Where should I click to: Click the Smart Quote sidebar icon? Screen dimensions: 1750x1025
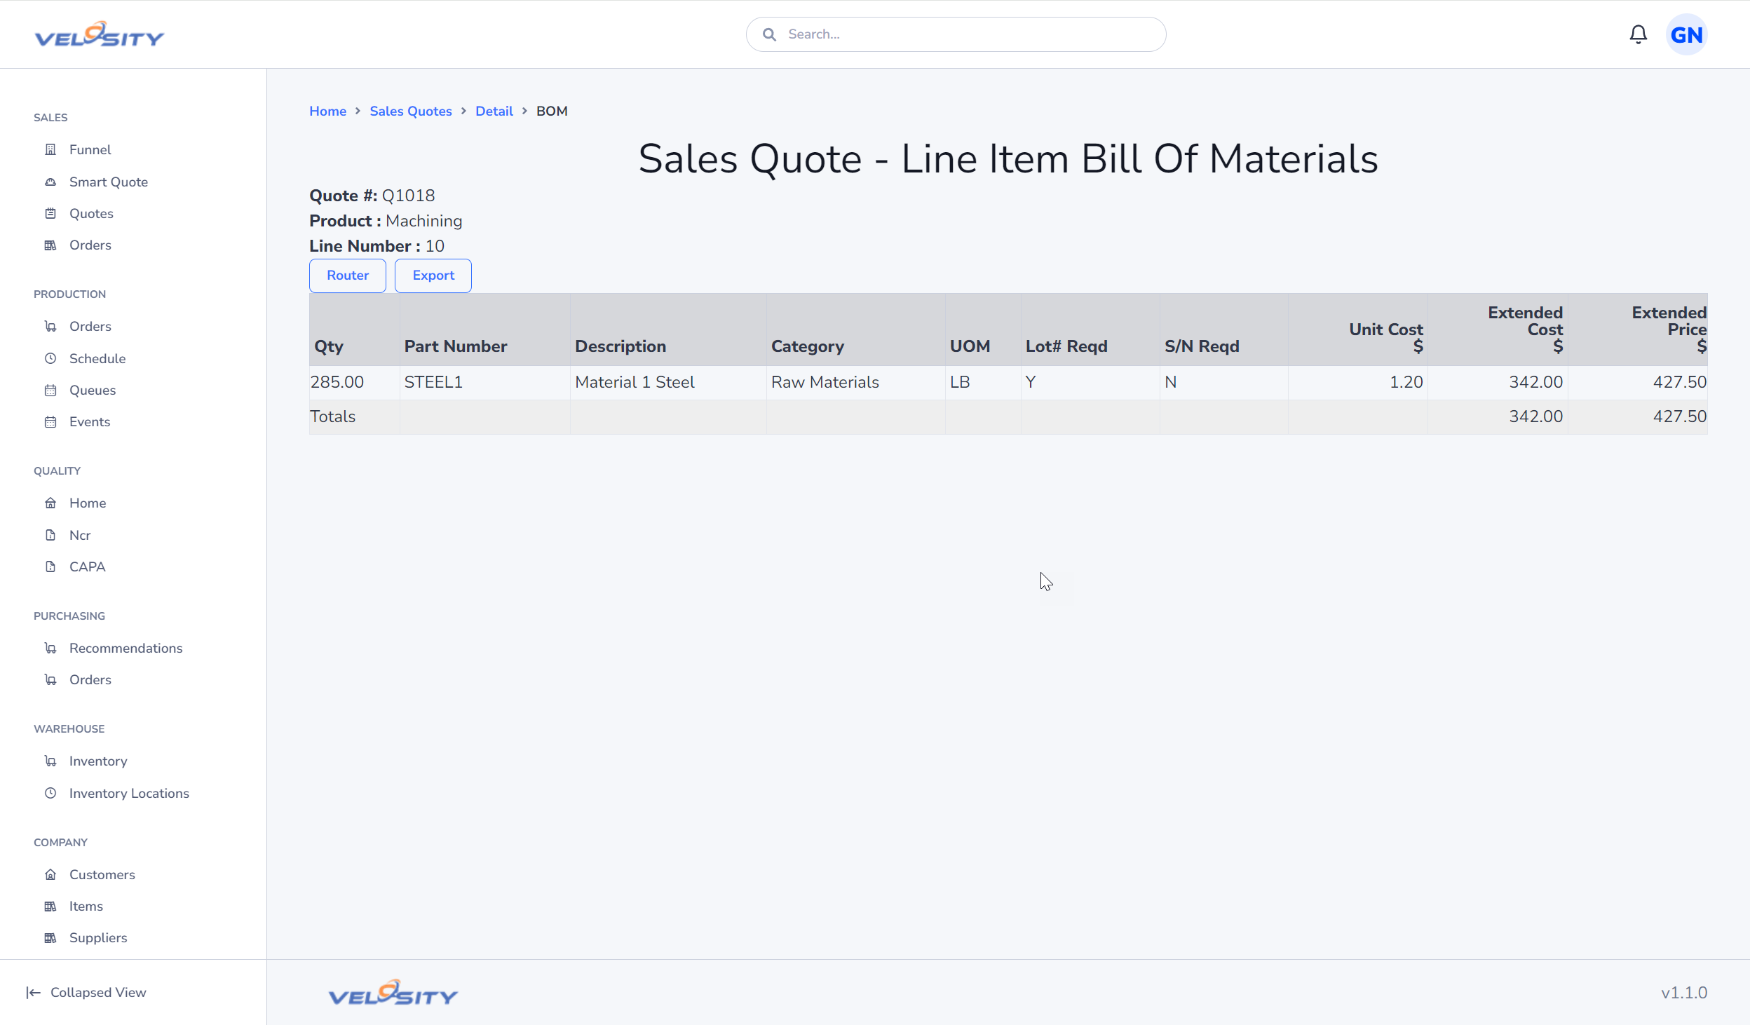(x=50, y=182)
